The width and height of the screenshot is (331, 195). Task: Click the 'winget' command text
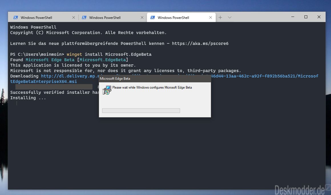click(x=74, y=55)
